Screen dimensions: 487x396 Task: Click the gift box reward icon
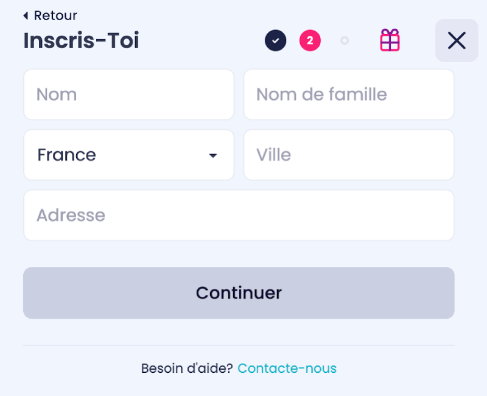[390, 41]
